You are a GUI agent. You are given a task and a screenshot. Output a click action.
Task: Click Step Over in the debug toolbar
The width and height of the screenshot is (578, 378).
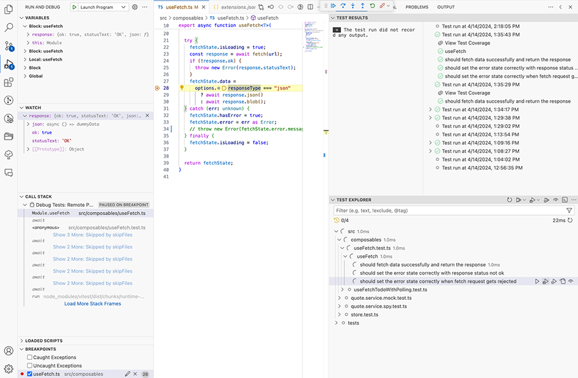343,6
